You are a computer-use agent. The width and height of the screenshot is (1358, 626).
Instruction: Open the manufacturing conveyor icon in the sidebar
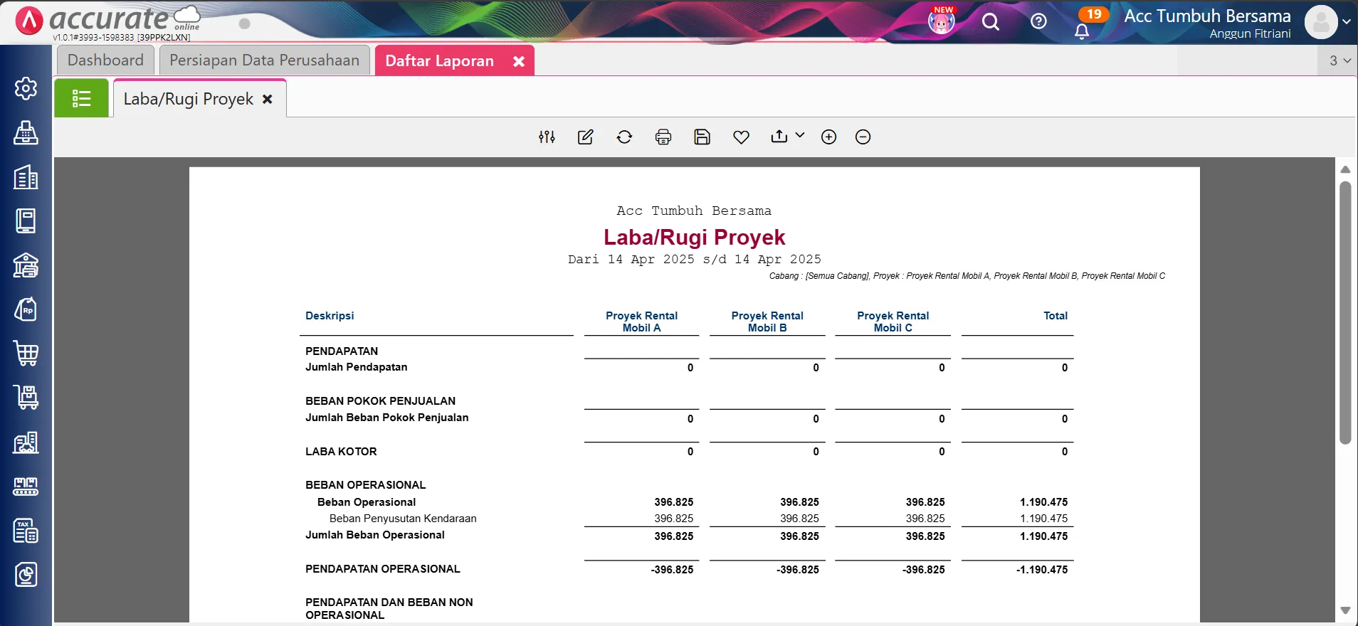point(26,487)
